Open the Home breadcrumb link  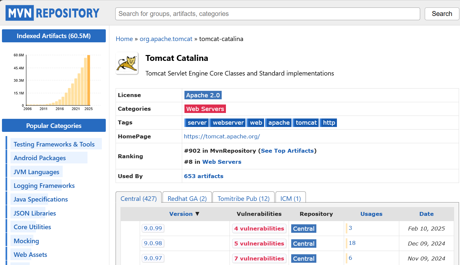pyautogui.click(x=124, y=39)
